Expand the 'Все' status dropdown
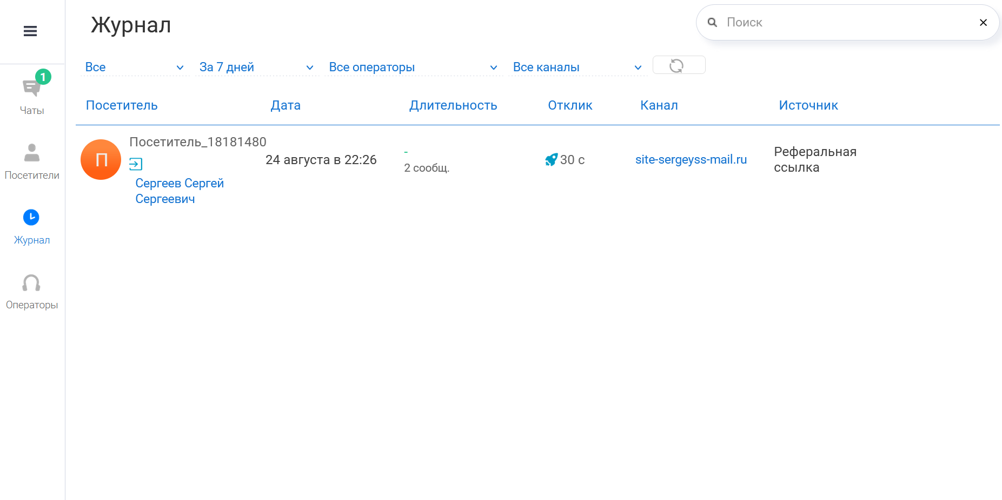Screen dimensions: 1002x500 134,67
